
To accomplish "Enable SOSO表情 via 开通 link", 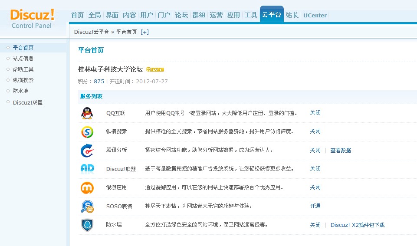I will [x=315, y=206].
